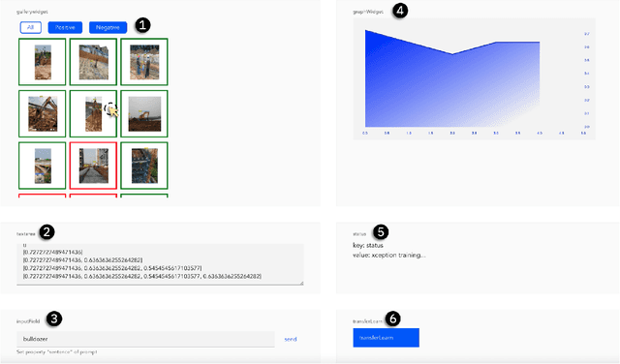This screenshot has width=620, height=364.
Task: Open the retaining wall slope thumbnail
Action: [x=93, y=62]
